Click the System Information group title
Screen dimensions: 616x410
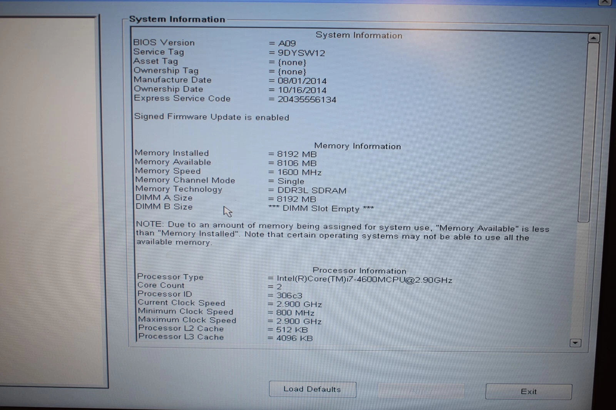[x=177, y=19]
